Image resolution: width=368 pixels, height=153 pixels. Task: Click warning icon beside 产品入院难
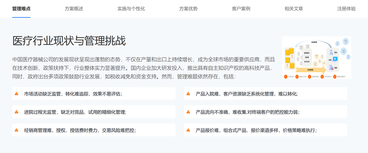click(188, 94)
